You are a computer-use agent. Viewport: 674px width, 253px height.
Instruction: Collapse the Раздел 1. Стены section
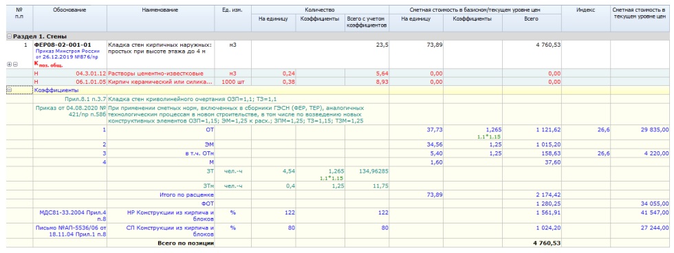[9, 36]
